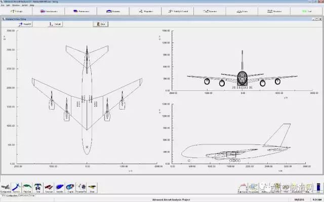Open the Weight module button
Viewport: 324px width, 202px height.
click(16, 11)
